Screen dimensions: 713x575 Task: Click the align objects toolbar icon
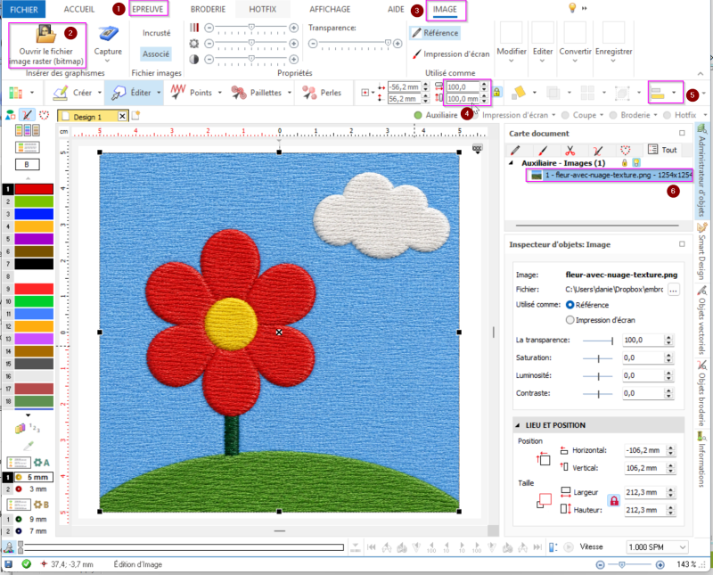click(658, 93)
